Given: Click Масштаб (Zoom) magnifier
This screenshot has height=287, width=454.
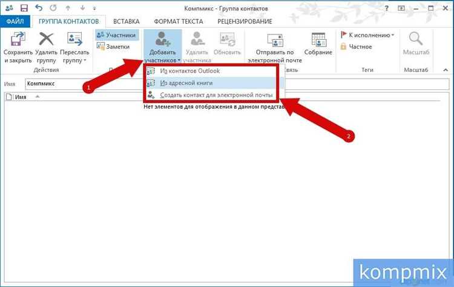Looking at the screenshot, I should (x=416, y=44).
